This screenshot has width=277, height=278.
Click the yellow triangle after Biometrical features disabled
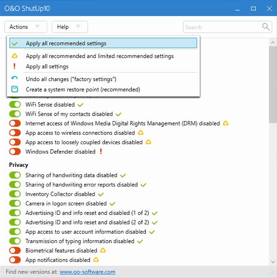click(x=103, y=250)
